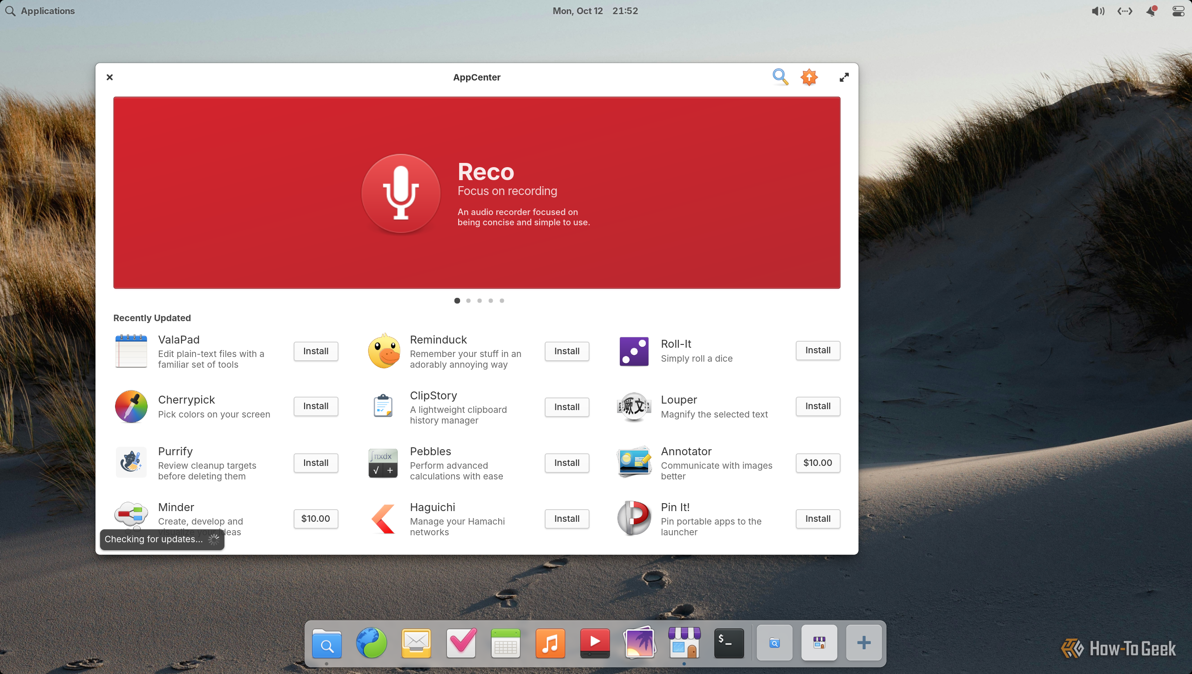Viewport: 1192px width, 674px height.
Task: Open Cherrypick color picker icon
Action: tap(131, 406)
